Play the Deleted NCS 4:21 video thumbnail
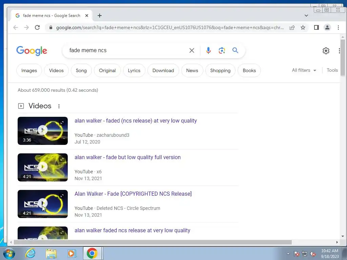 pyautogui.click(x=43, y=203)
